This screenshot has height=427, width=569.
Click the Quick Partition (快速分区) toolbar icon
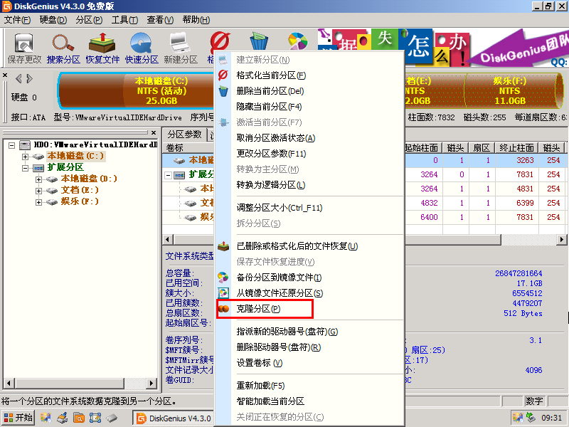tap(142, 43)
